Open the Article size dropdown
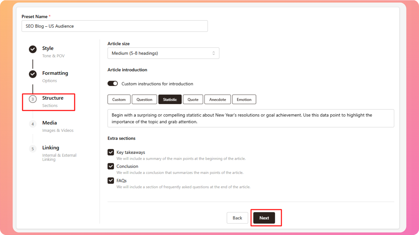Screen dimensions: 419x235 click(x=163, y=53)
